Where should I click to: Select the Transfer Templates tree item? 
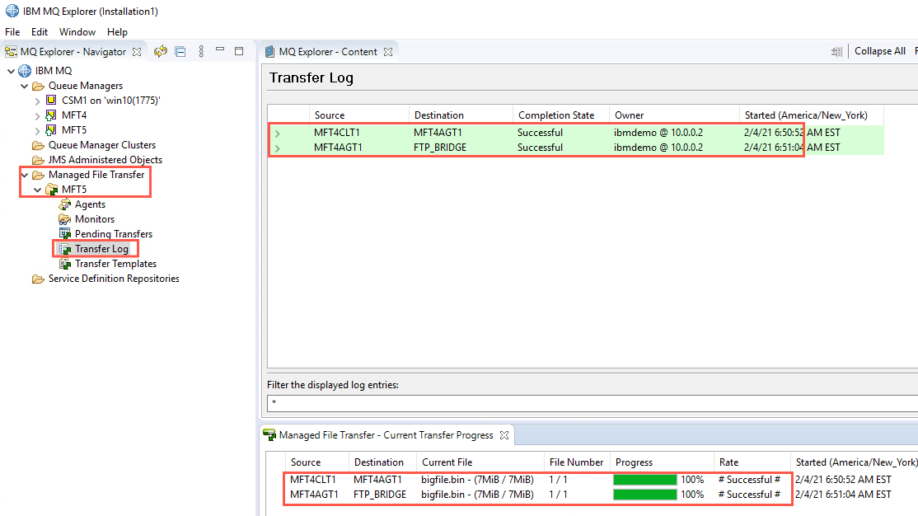[115, 264]
